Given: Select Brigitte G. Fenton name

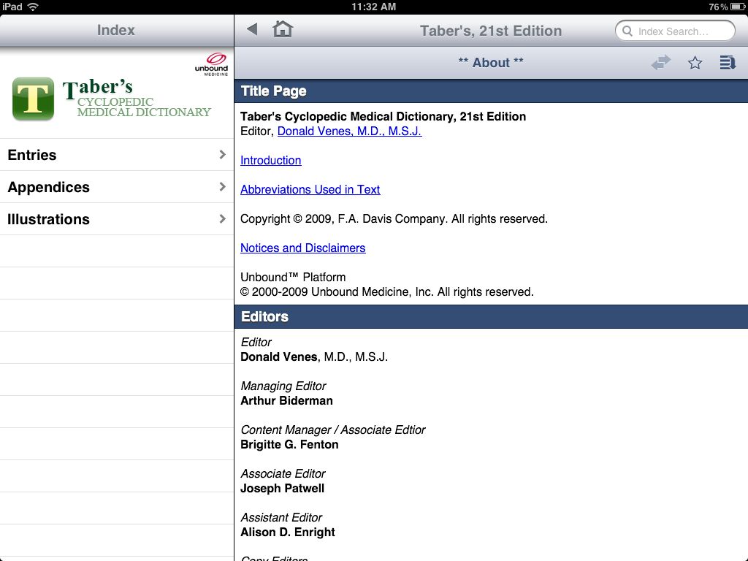Looking at the screenshot, I should [x=289, y=445].
